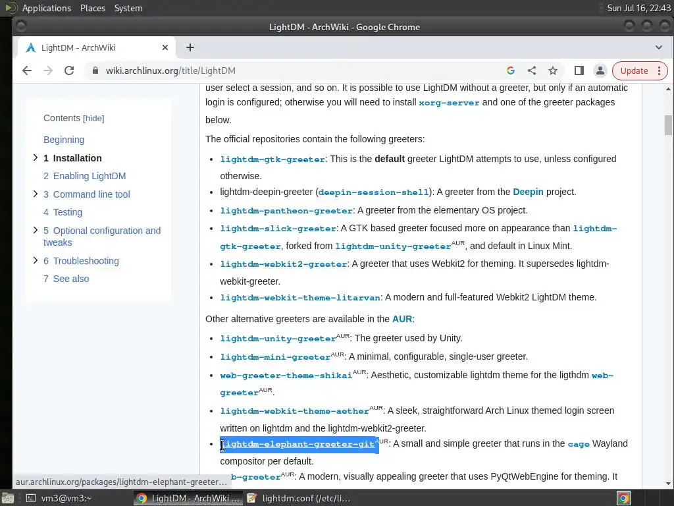Go to 4 Testing section
The width and height of the screenshot is (674, 506).
tap(63, 212)
